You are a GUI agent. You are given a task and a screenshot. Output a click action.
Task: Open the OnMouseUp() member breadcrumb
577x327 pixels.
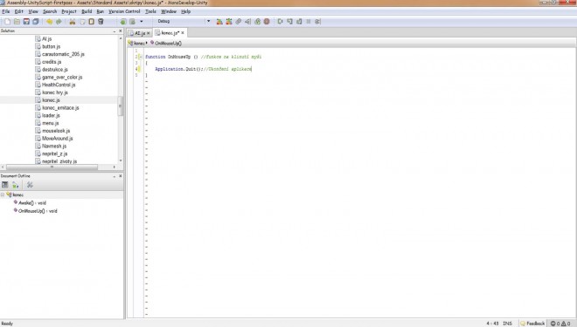click(166, 44)
